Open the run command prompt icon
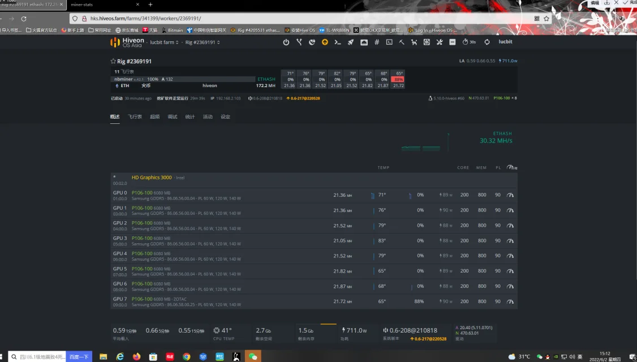637x362 pixels. pos(338,42)
